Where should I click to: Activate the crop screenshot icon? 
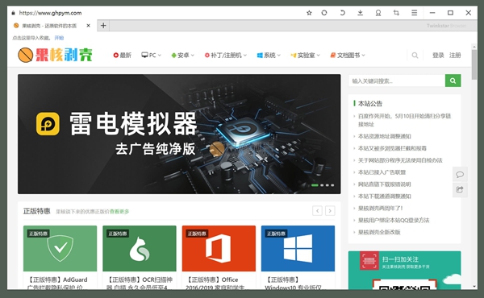(396, 13)
